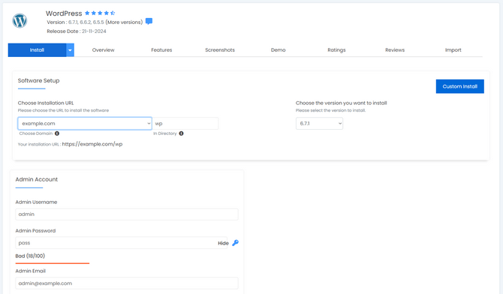Screen dimensions: 503x294
Task: Click the star rating icons beside WordPress
Action: pyautogui.click(x=100, y=13)
